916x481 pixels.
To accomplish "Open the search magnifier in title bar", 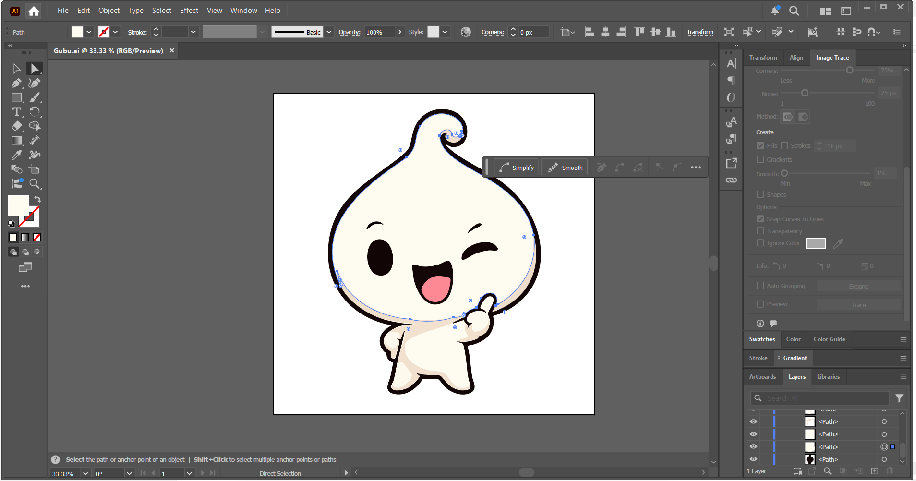I will pos(794,11).
